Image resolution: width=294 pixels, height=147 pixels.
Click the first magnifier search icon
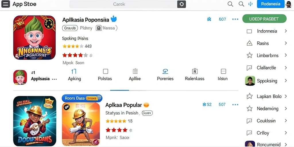[230, 4]
